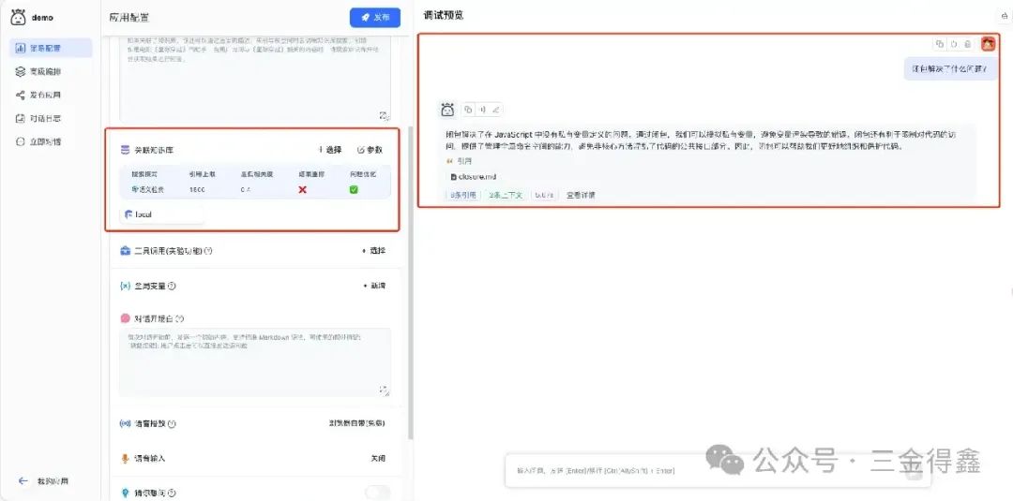Click the 关联知识库 database icon
The width and height of the screenshot is (1013, 501).
(x=125, y=150)
